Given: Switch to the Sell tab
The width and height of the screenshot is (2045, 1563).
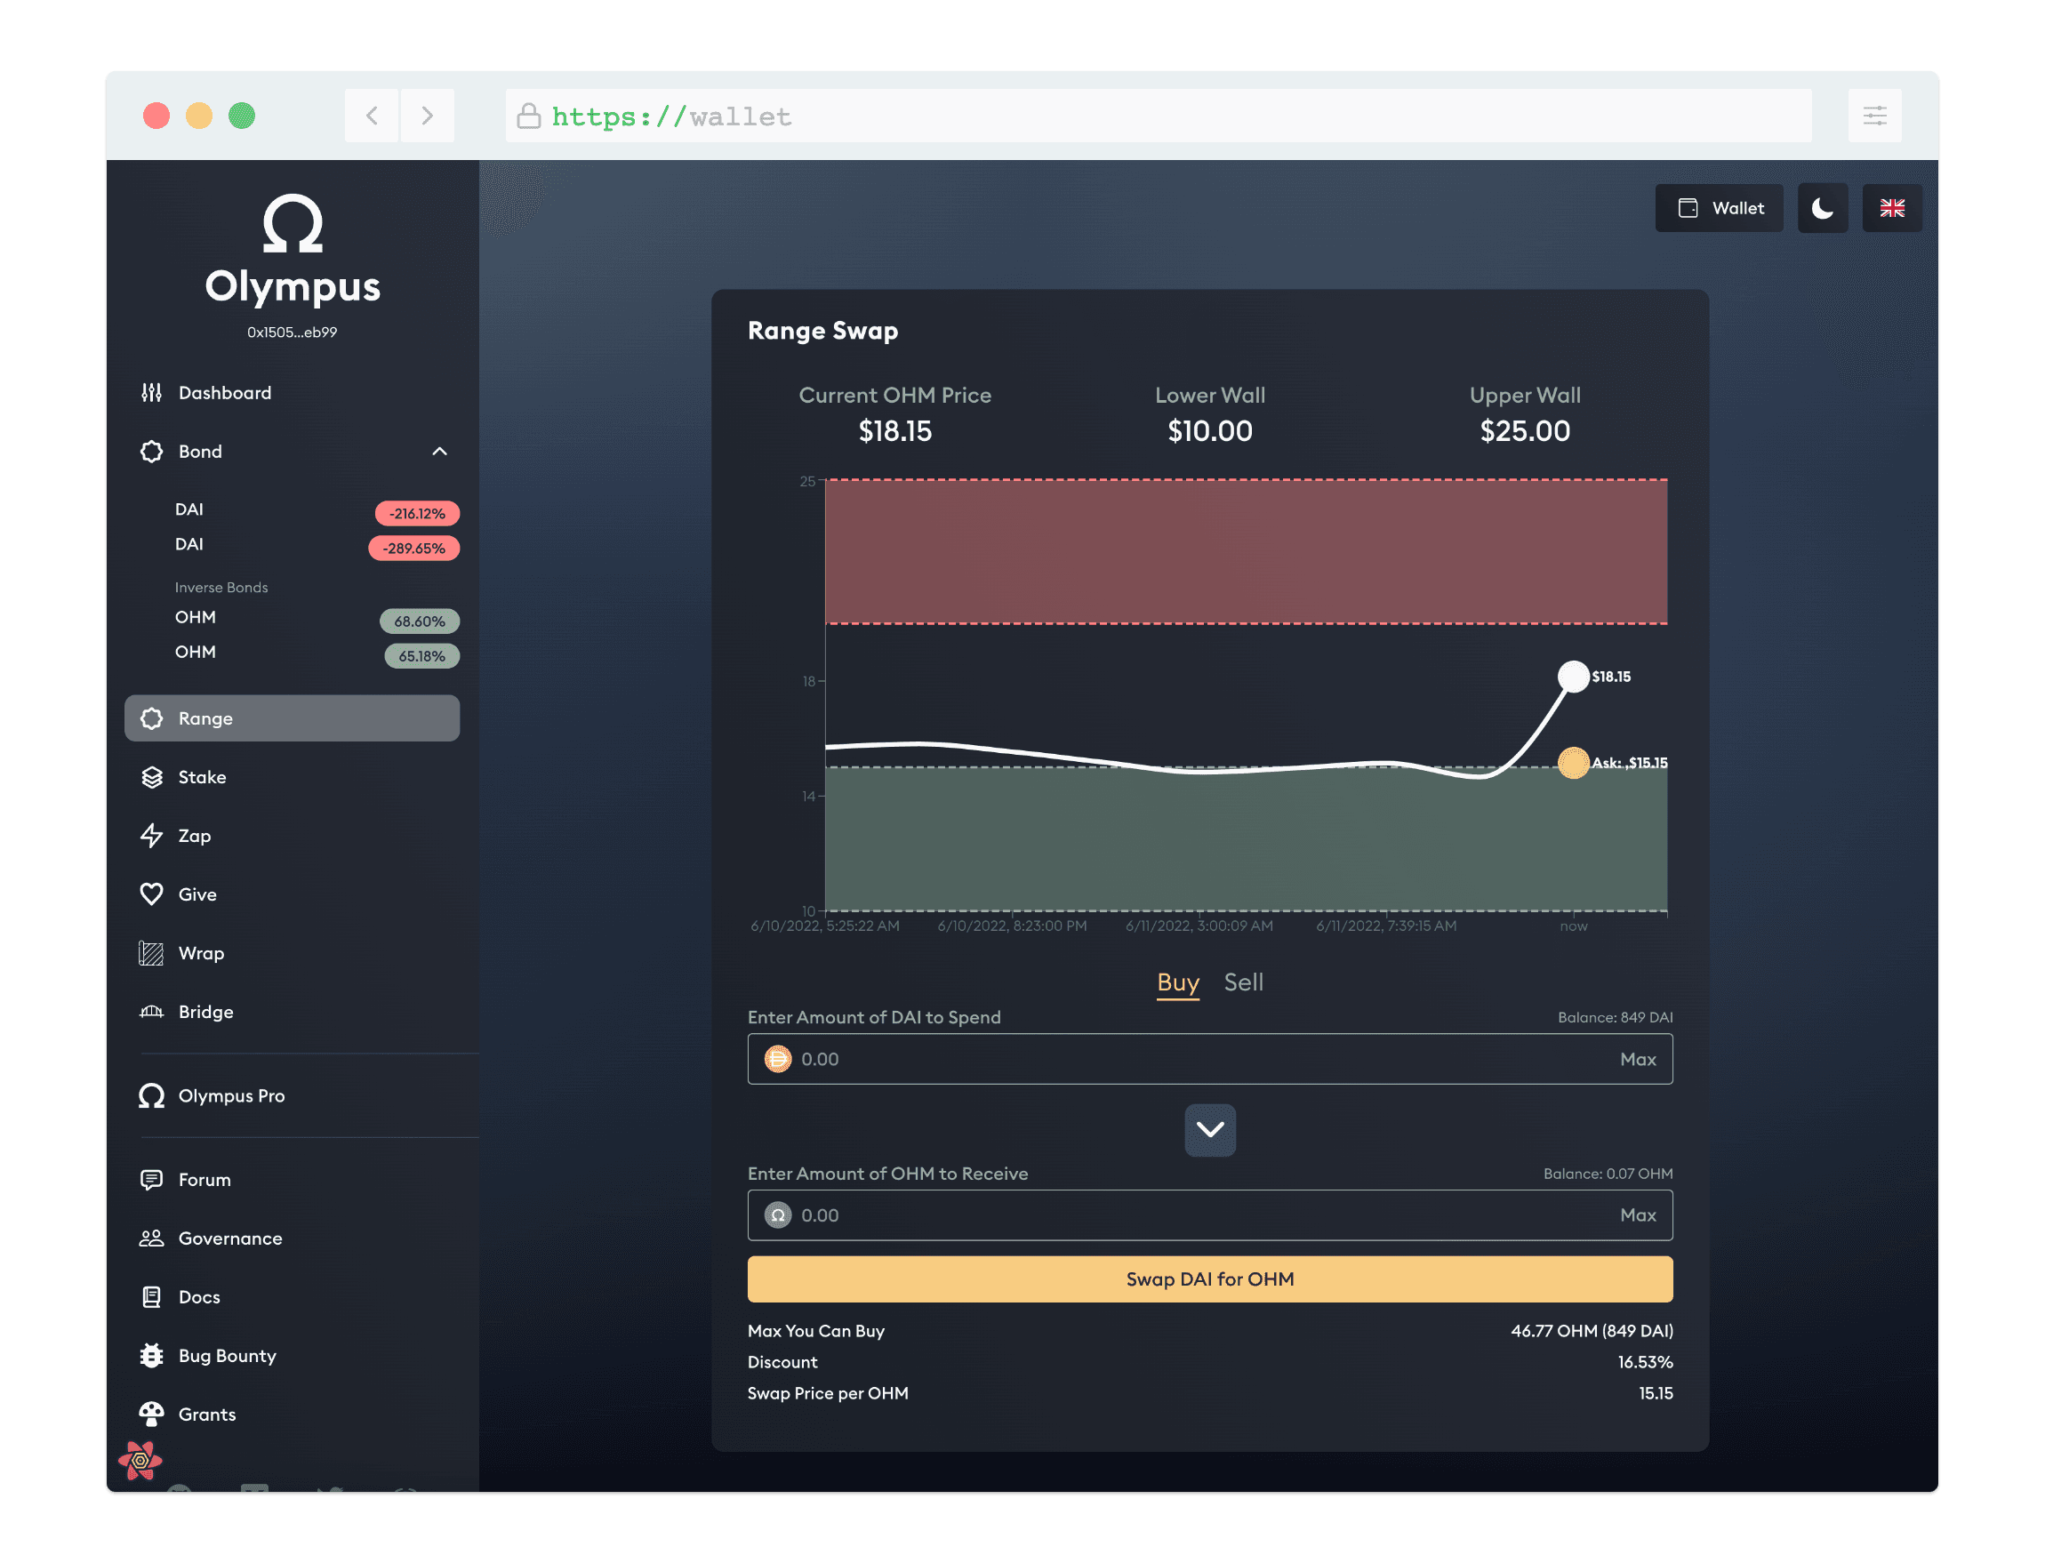Looking at the screenshot, I should point(1243,982).
